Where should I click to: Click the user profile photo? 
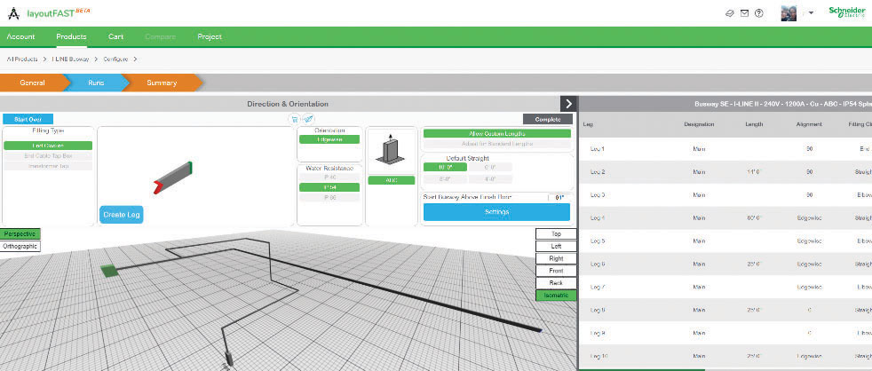click(789, 13)
